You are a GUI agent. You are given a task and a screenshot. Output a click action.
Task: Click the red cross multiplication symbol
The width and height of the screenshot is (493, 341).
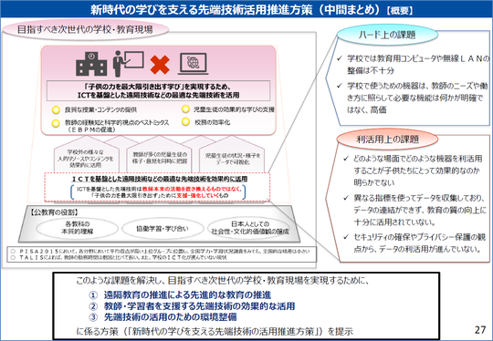160,65
